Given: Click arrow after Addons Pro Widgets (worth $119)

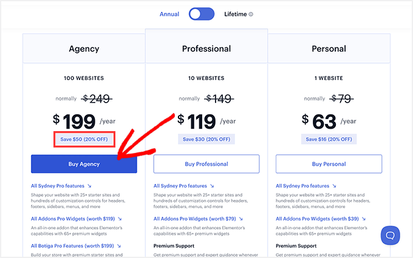Looking at the screenshot, I should (x=120, y=219).
